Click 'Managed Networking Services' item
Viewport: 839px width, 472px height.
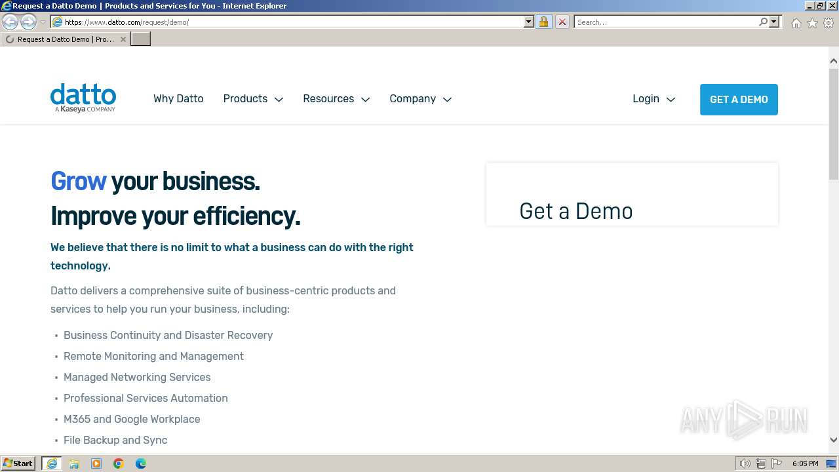pyautogui.click(x=137, y=377)
